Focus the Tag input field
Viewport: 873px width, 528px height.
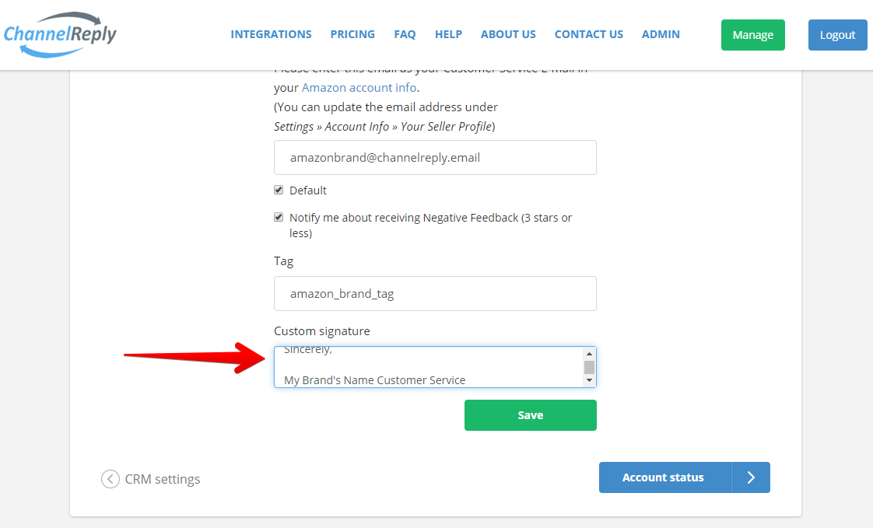(435, 293)
